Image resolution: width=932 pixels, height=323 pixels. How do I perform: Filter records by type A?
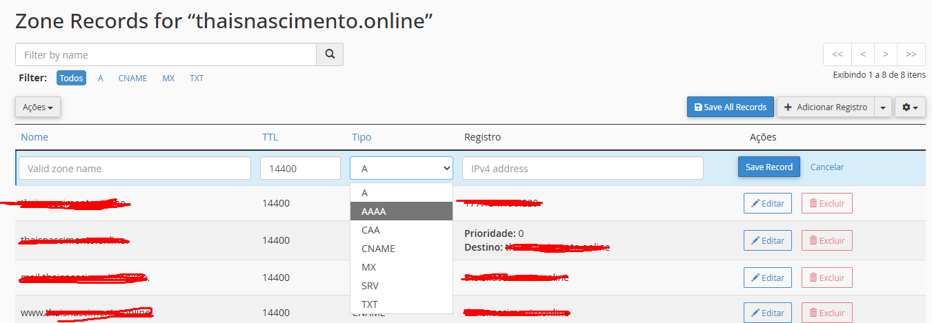point(101,78)
